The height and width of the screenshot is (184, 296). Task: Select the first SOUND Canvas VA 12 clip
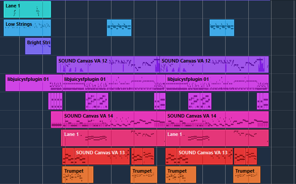pyautogui.click(x=108, y=64)
